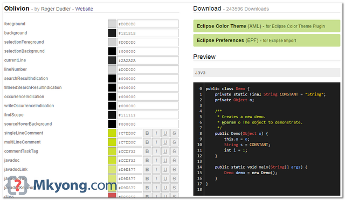Click the 243596 Downloads count text

(247, 9)
